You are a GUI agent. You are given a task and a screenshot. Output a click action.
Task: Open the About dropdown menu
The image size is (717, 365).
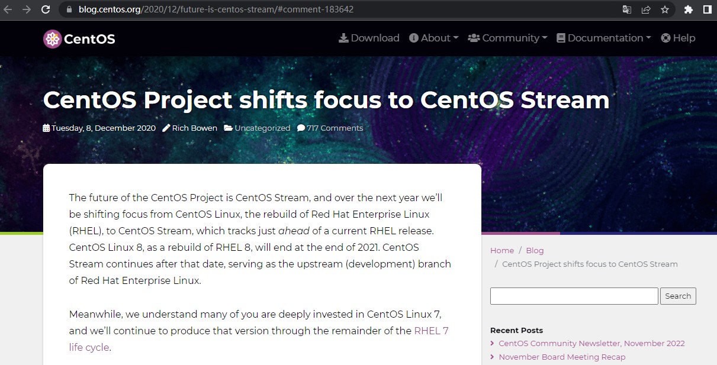click(x=433, y=38)
